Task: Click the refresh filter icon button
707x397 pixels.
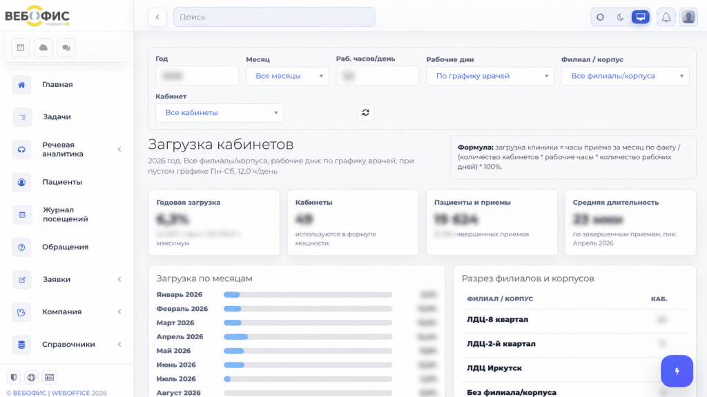Action: coord(366,112)
